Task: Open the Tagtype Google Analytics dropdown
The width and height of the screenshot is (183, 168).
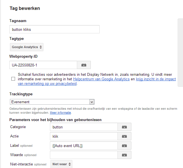Action: tap(27, 47)
